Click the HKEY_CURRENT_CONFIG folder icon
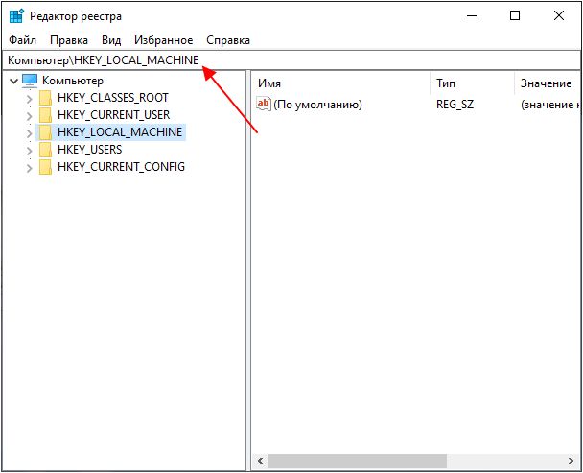Viewport: 583px width, 473px height. pos(45,168)
